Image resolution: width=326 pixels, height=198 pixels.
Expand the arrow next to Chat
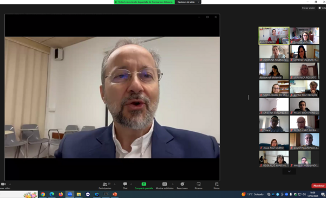pos(131,184)
